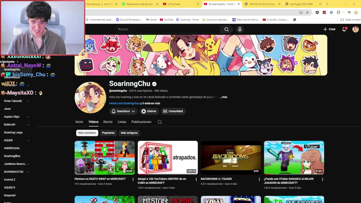Open options menu for Atrapé a 100 YouTubers video
The image size is (361, 203).
coord(196,179)
